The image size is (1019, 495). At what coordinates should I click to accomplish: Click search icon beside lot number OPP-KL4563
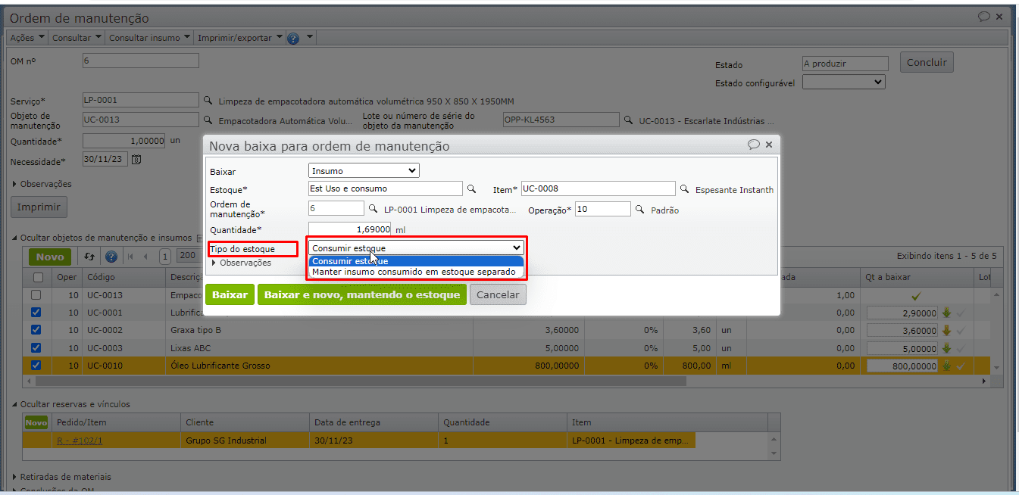tap(628, 120)
